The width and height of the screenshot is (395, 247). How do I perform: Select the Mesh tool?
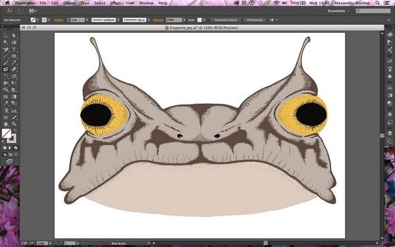[5, 97]
